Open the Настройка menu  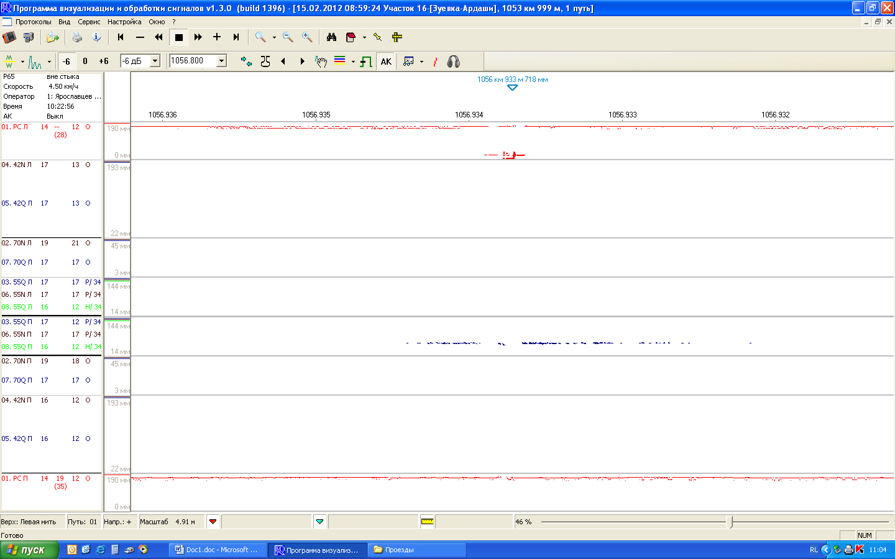pos(124,22)
